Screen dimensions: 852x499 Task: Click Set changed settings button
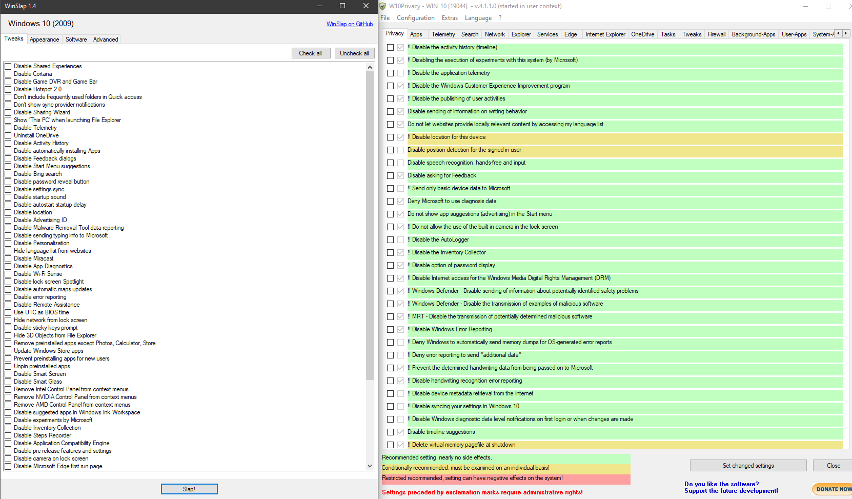coord(748,466)
